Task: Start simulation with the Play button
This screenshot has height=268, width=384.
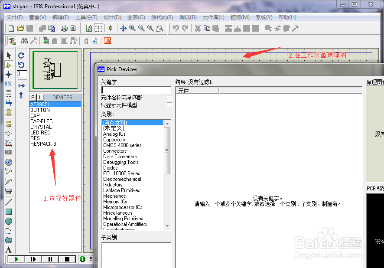Action: 16,259
